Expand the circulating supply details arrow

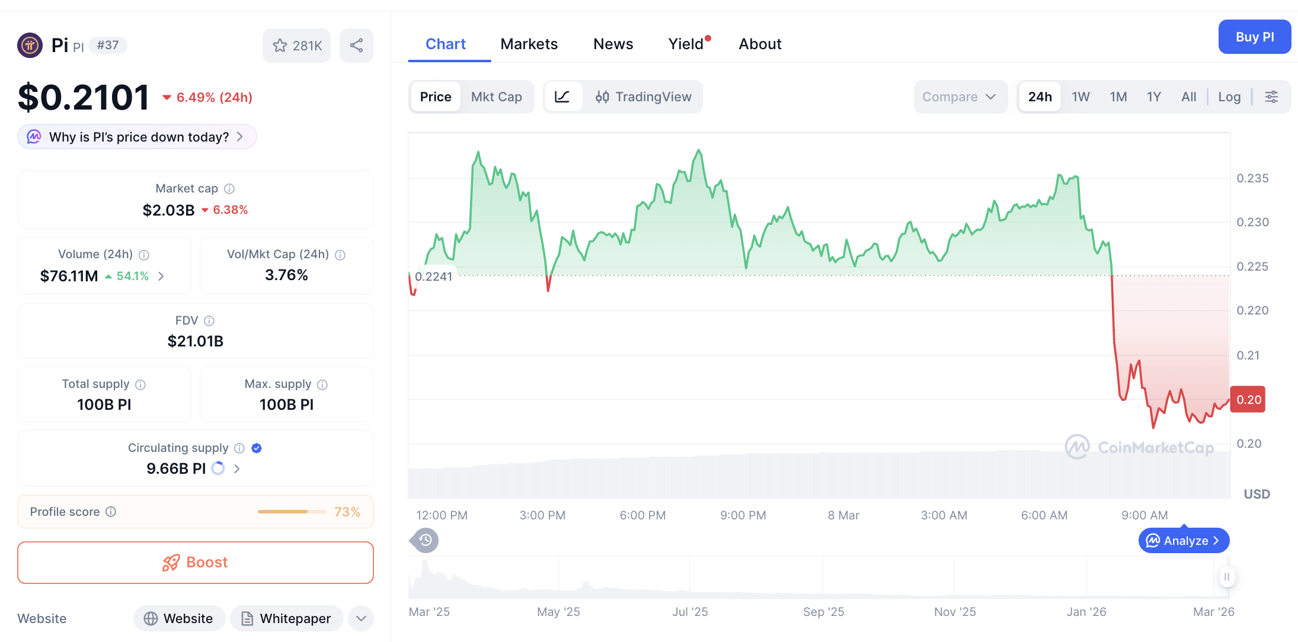click(236, 468)
